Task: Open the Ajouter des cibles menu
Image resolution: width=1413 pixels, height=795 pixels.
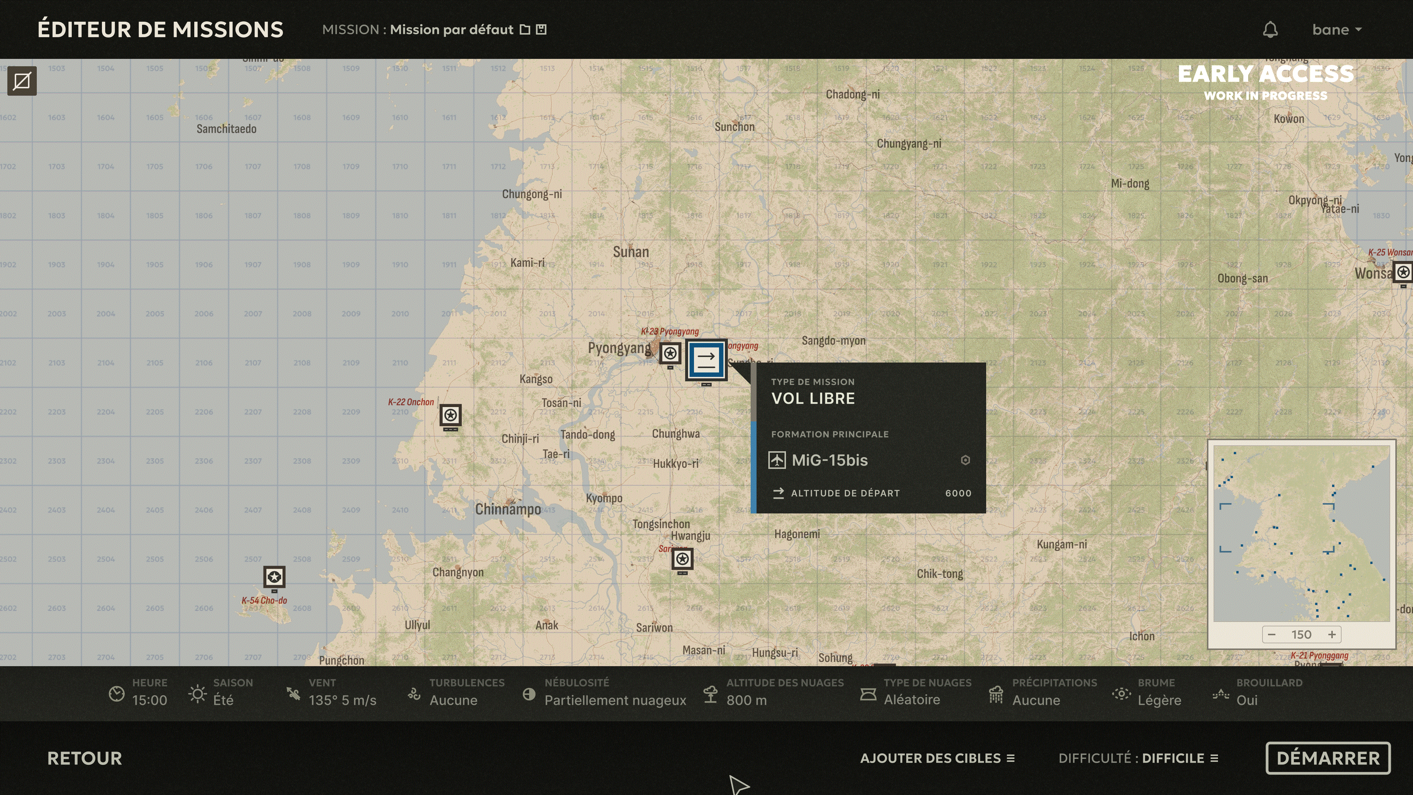Action: [x=938, y=758]
